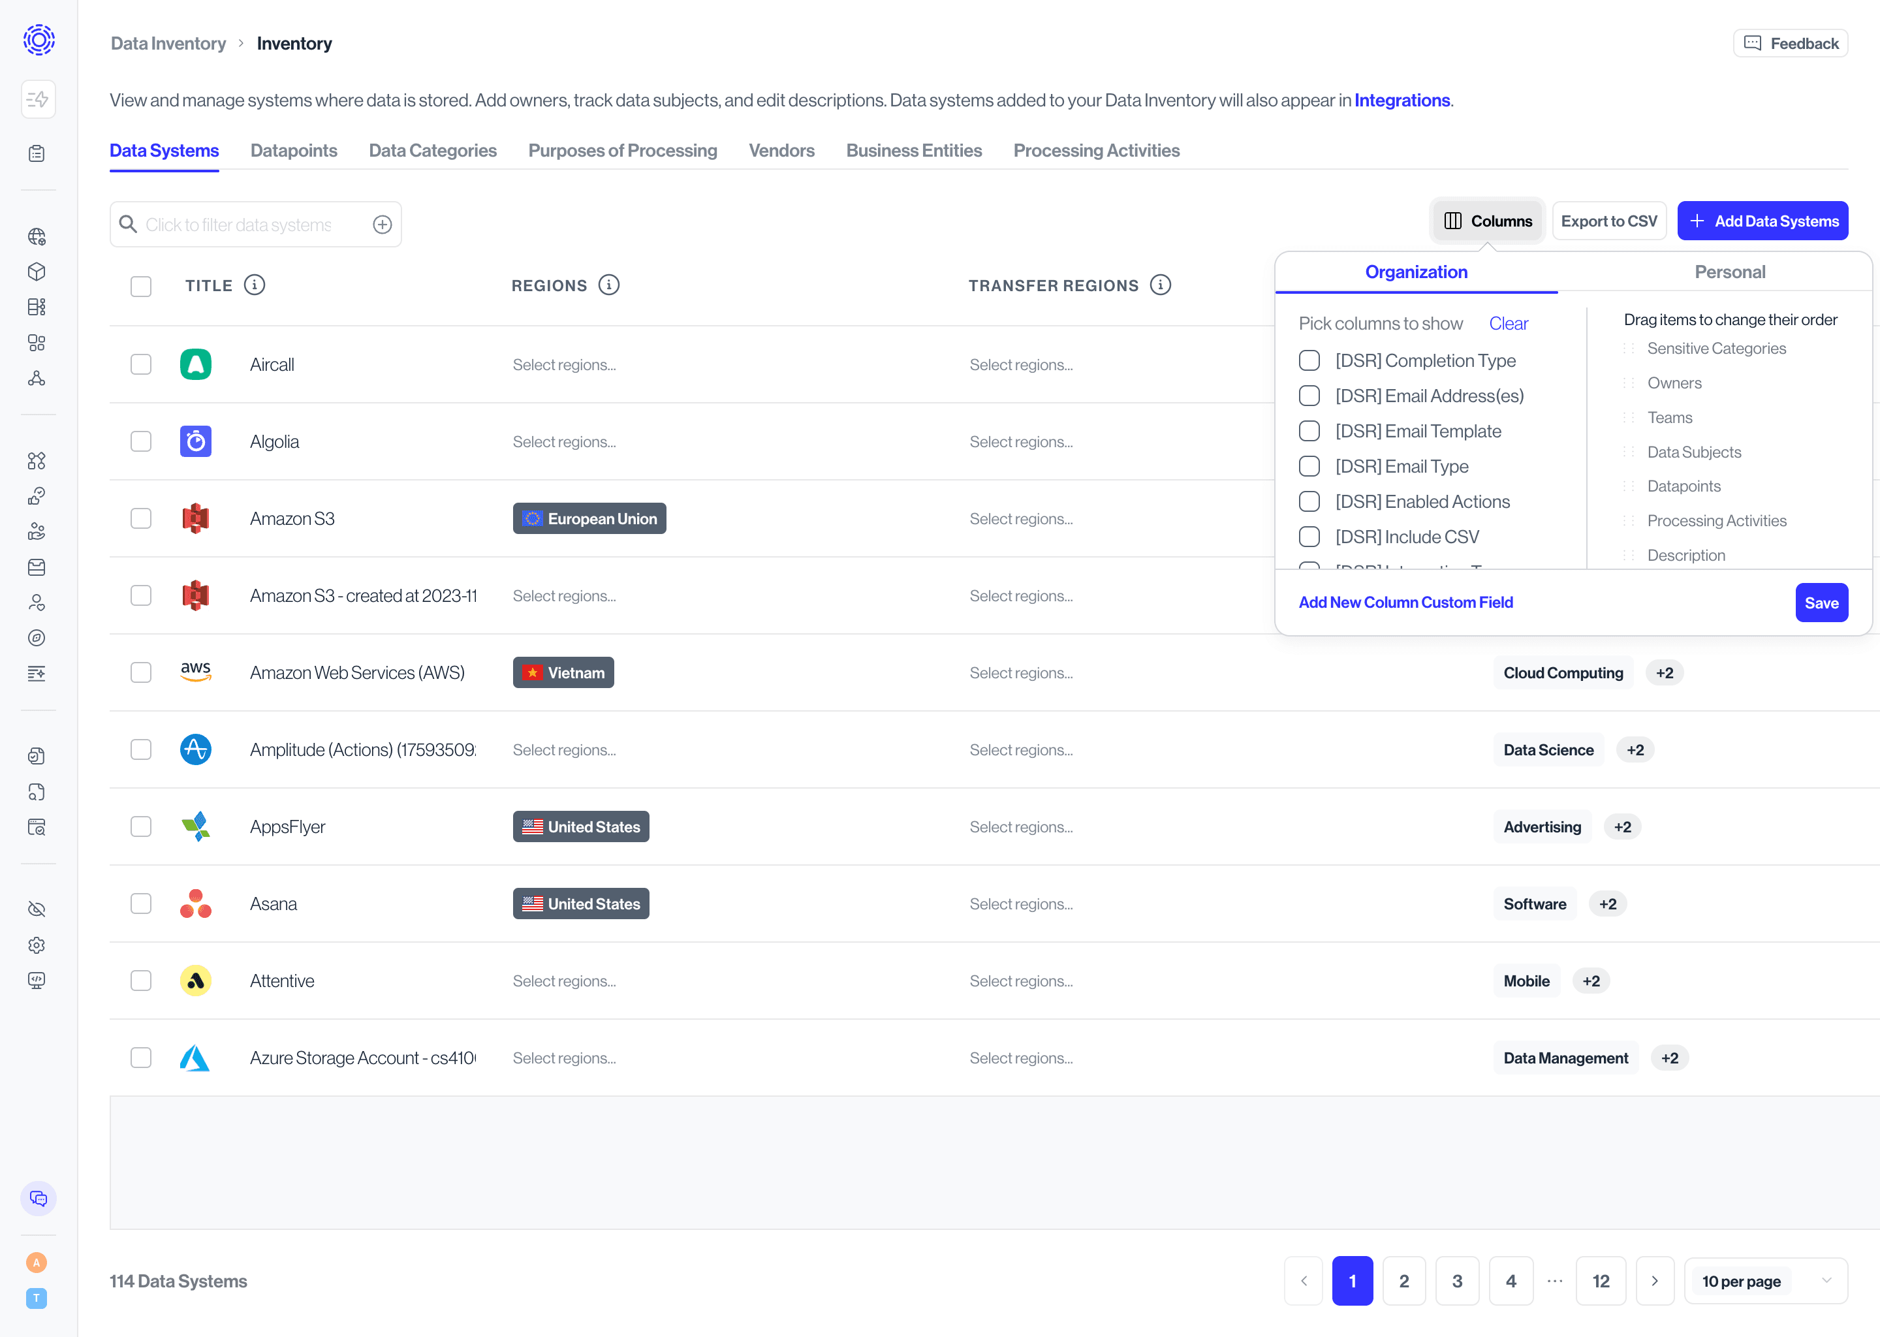Click the Integrations link in description
Screen dimensions: 1880x1337
pyautogui.click(x=1403, y=101)
